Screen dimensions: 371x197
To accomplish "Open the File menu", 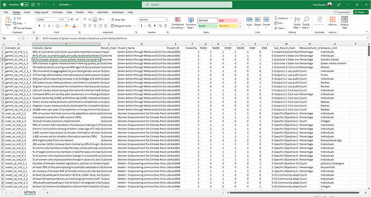I will coord(6,12).
